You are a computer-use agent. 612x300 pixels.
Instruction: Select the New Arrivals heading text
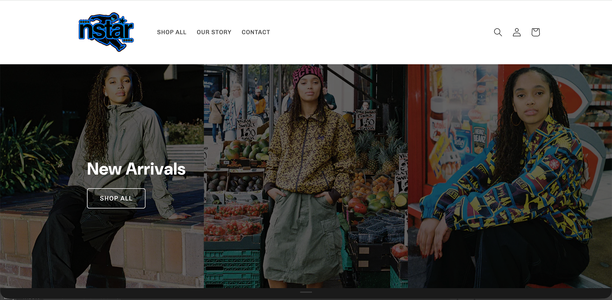136,169
